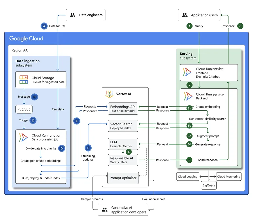The height and width of the screenshot is (223, 253).
Task: Click step badge 3a beside Create embedding
Action: [x=189, y=108]
